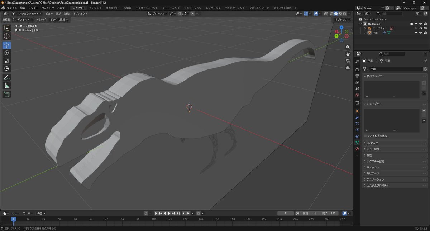Open the Object properties tab

357,111
